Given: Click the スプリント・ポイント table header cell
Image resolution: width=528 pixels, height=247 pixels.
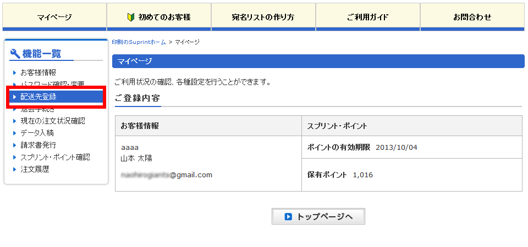Looking at the screenshot, I should 411,126.
